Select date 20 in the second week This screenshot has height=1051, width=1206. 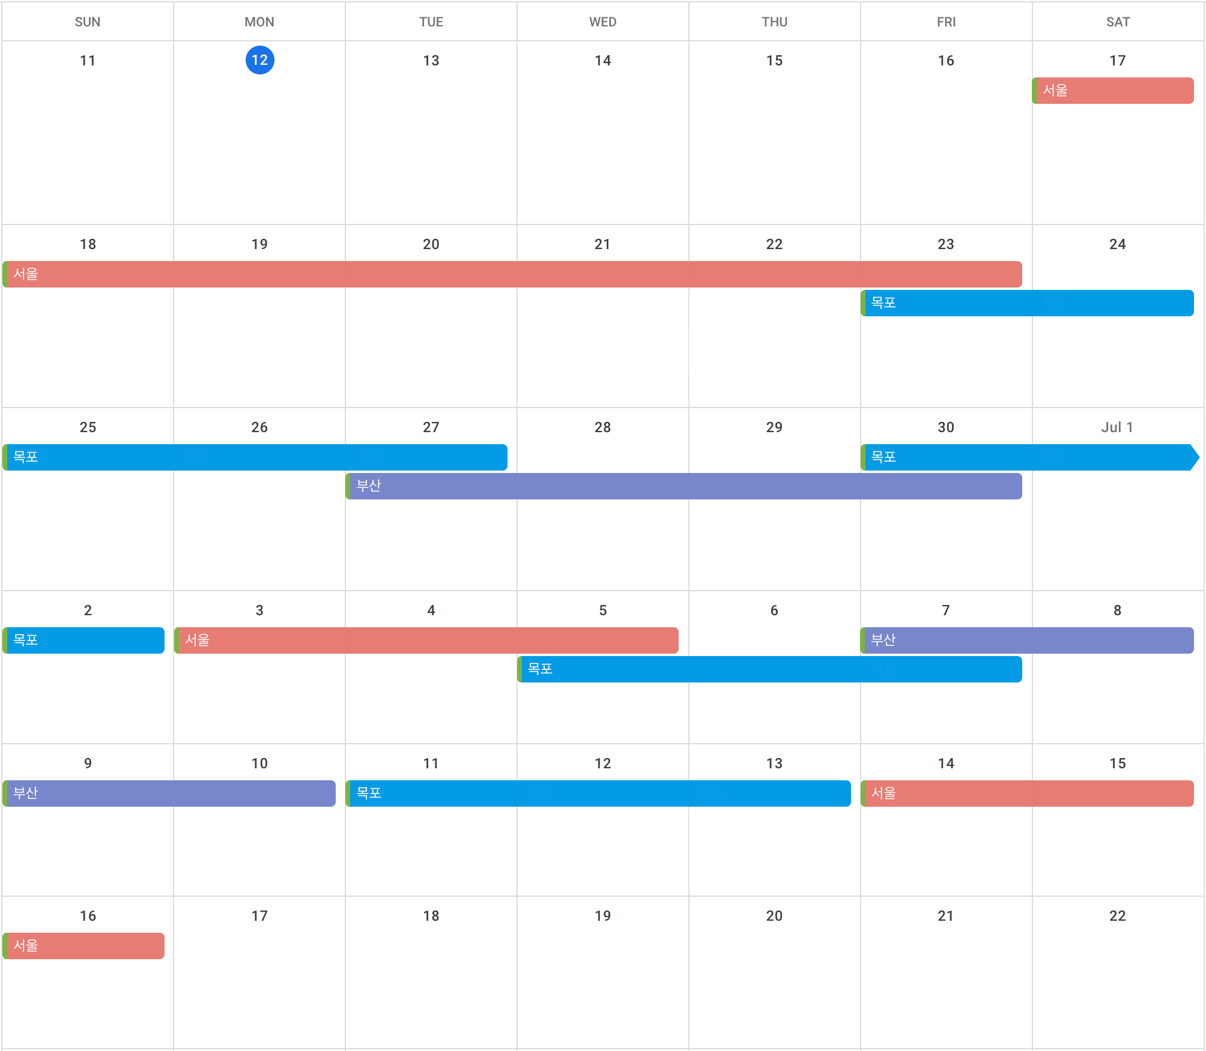coord(431,244)
